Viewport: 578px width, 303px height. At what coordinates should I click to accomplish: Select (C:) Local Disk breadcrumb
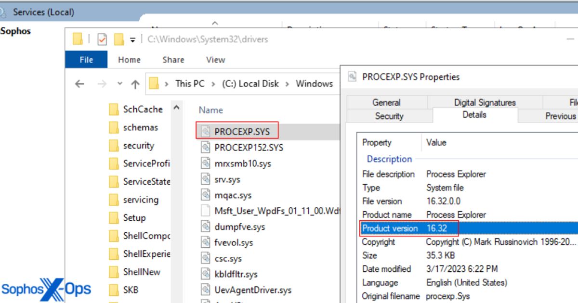[x=250, y=84]
